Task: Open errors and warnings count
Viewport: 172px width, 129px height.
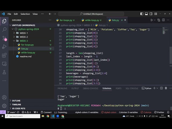Action: click(x=26, y=112)
